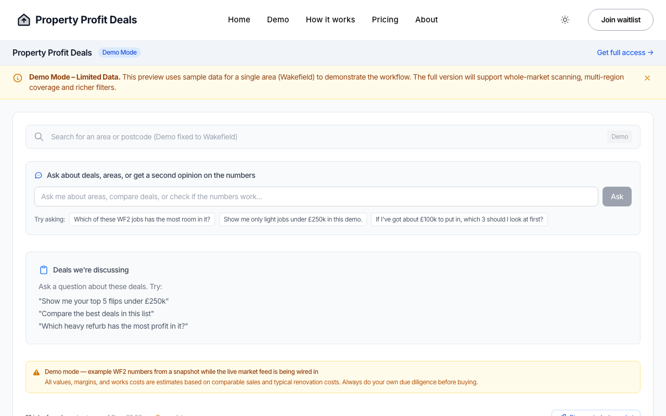Toggle the light/dark theme sun icon
666x416 pixels.
coord(565,20)
